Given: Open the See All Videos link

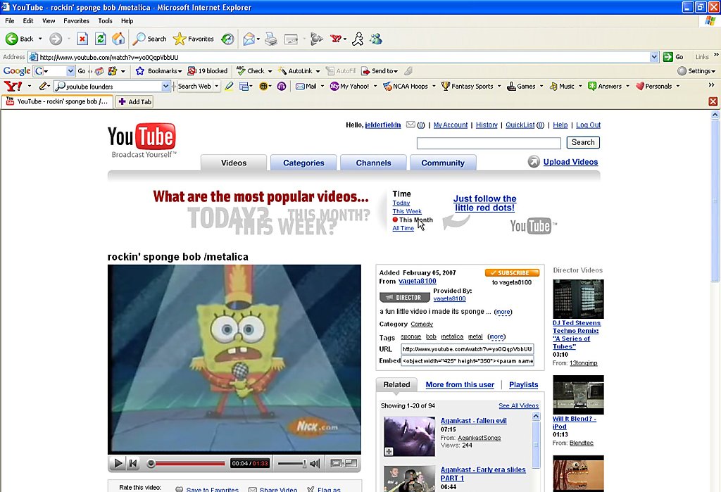Looking at the screenshot, I should pyautogui.click(x=519, y=405).
